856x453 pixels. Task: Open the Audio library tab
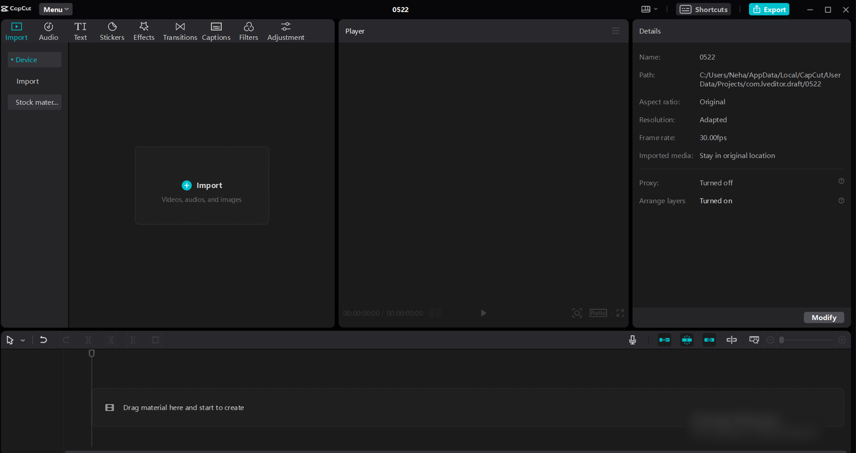click(x=49, y=31)
